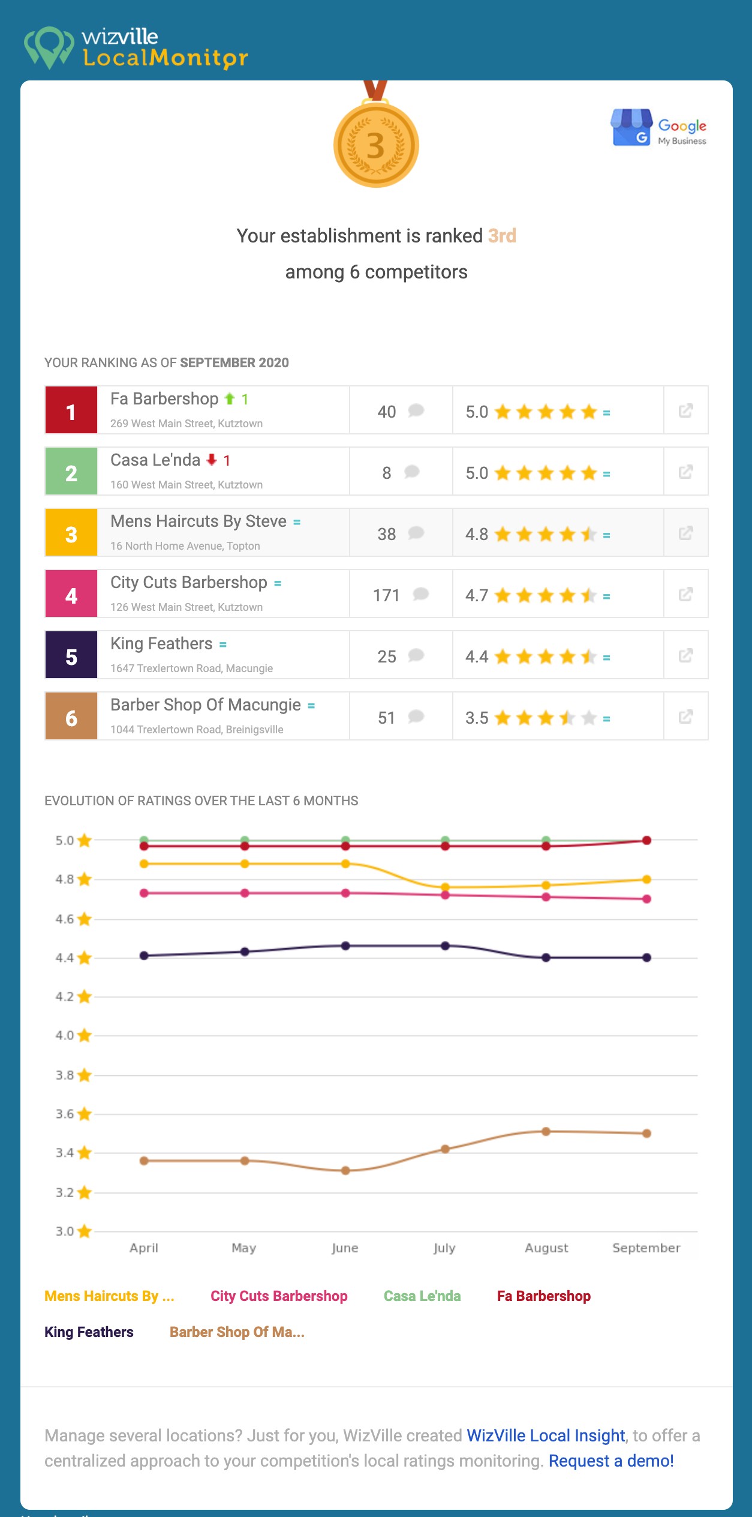The height and width of the screenshot is (1517, 752).
Task: Click the review bubble icon next to 38
Action: click(x=416, y=533)
